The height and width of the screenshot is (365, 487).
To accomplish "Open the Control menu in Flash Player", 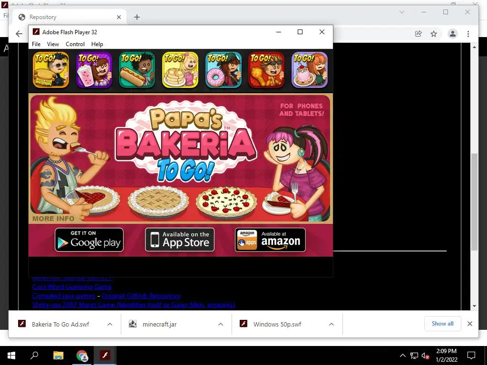I will pos(75,44).
